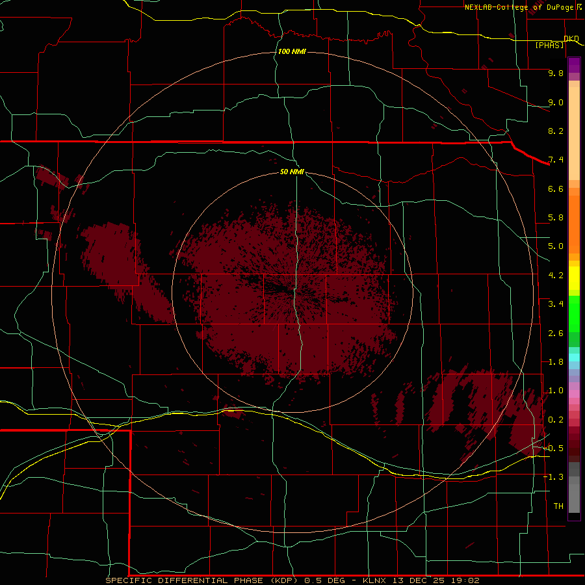The height and width of the screenshot is (585, 585).
Task: Click the 5.8 scale label
Action: pos(556,218)
